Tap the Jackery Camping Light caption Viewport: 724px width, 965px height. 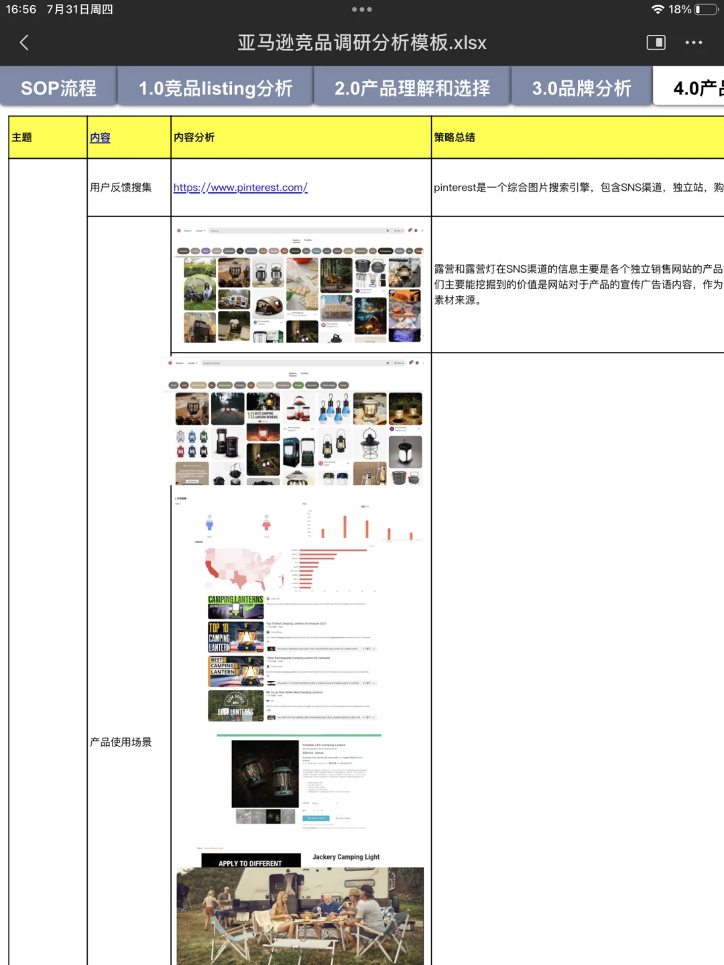(x=346, y=857)
